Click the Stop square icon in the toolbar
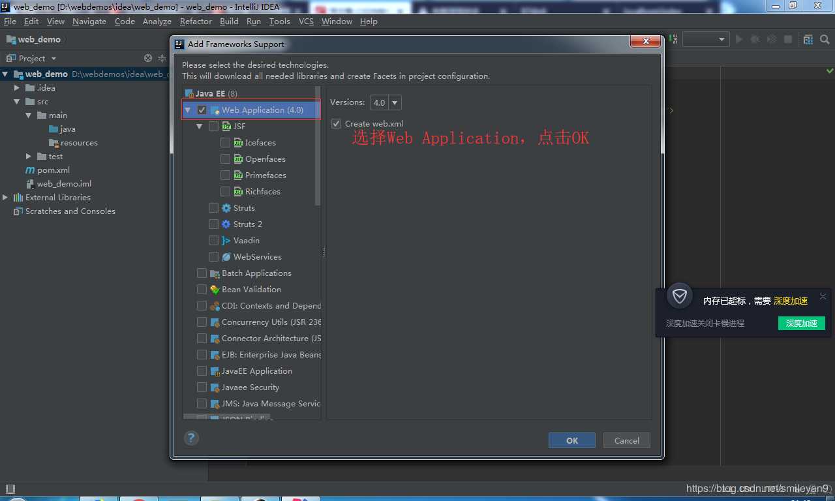 pos(788,39)
